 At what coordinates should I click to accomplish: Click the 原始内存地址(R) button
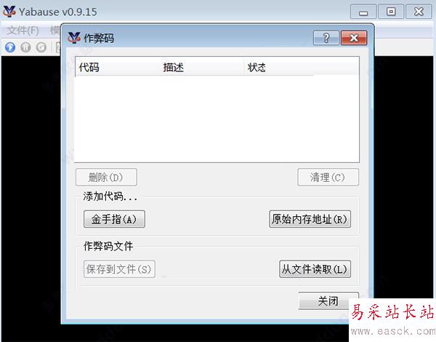coord(310,219)
